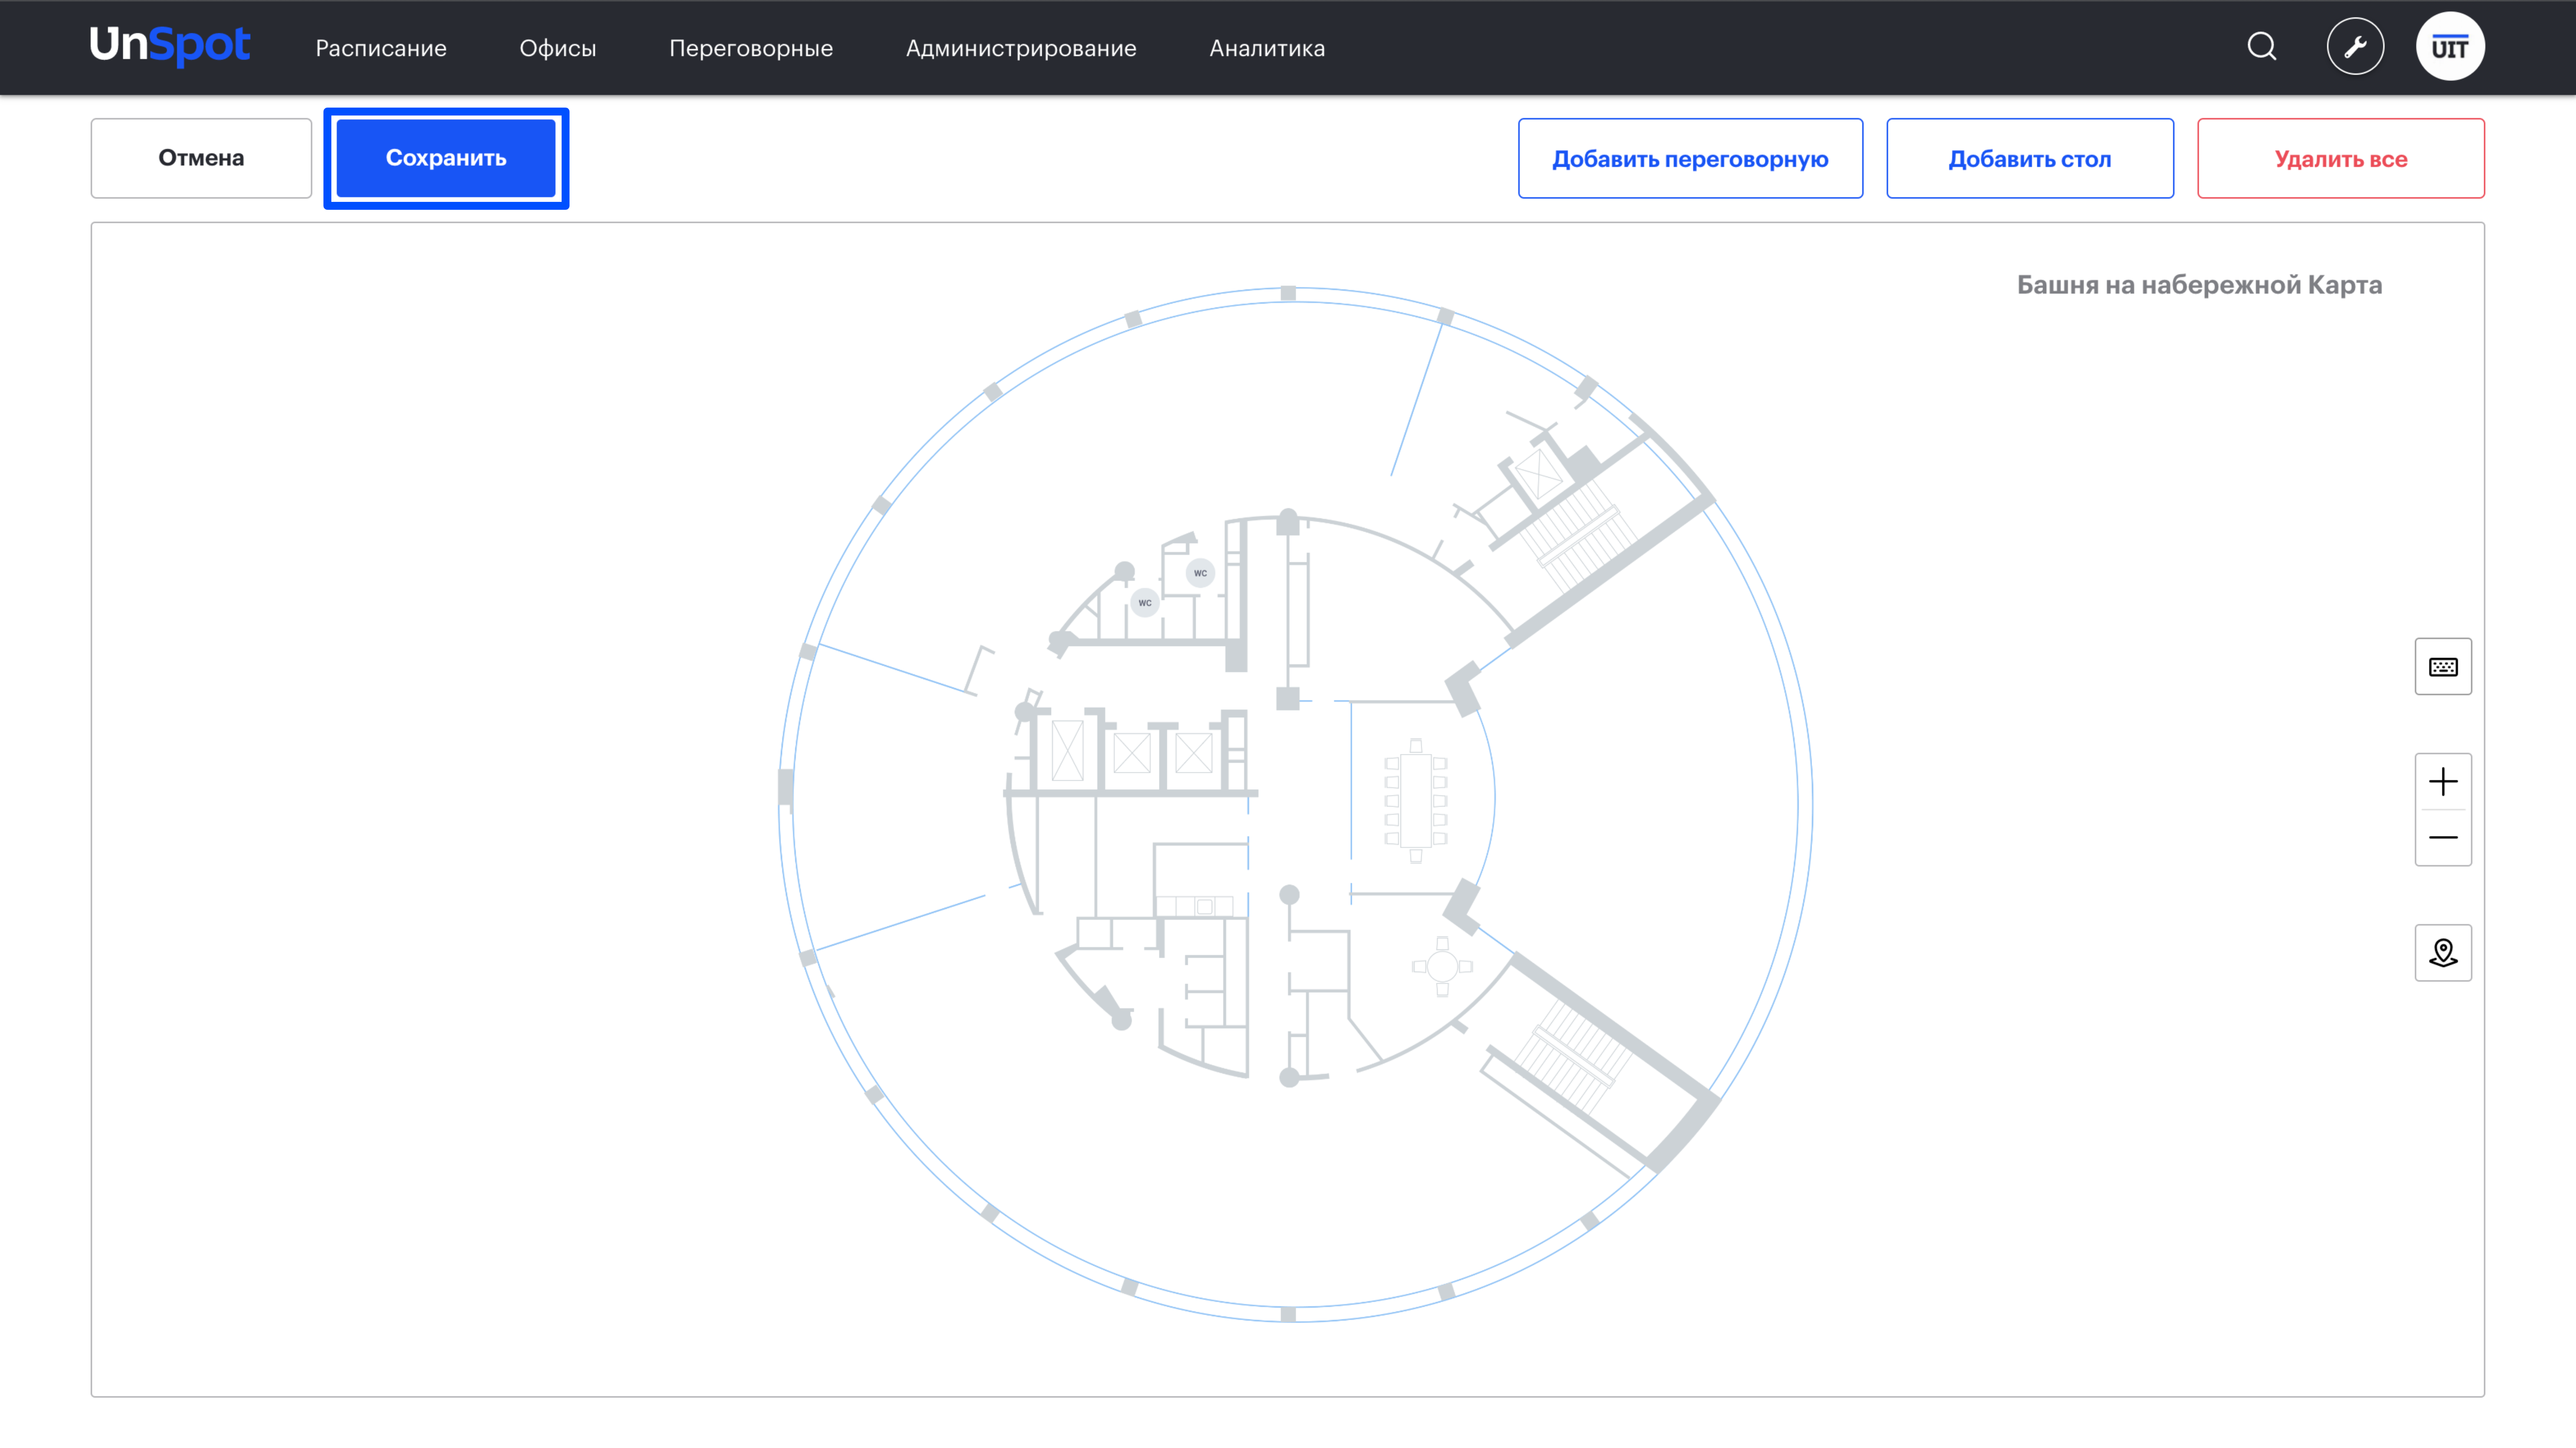This screenshot has width=2576, height=1448.
Task: Open the Офисы menu
Action: (558, 48)
